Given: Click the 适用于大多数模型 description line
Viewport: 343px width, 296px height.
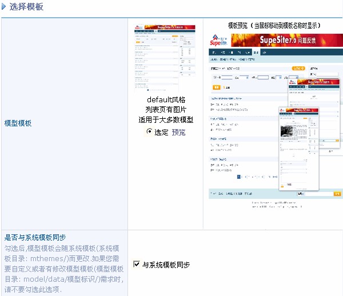Looking at the screenshot, I should (166, 120).
